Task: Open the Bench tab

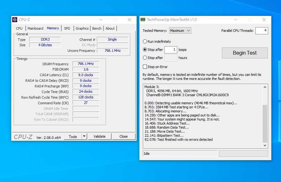Action: (97, 28)
